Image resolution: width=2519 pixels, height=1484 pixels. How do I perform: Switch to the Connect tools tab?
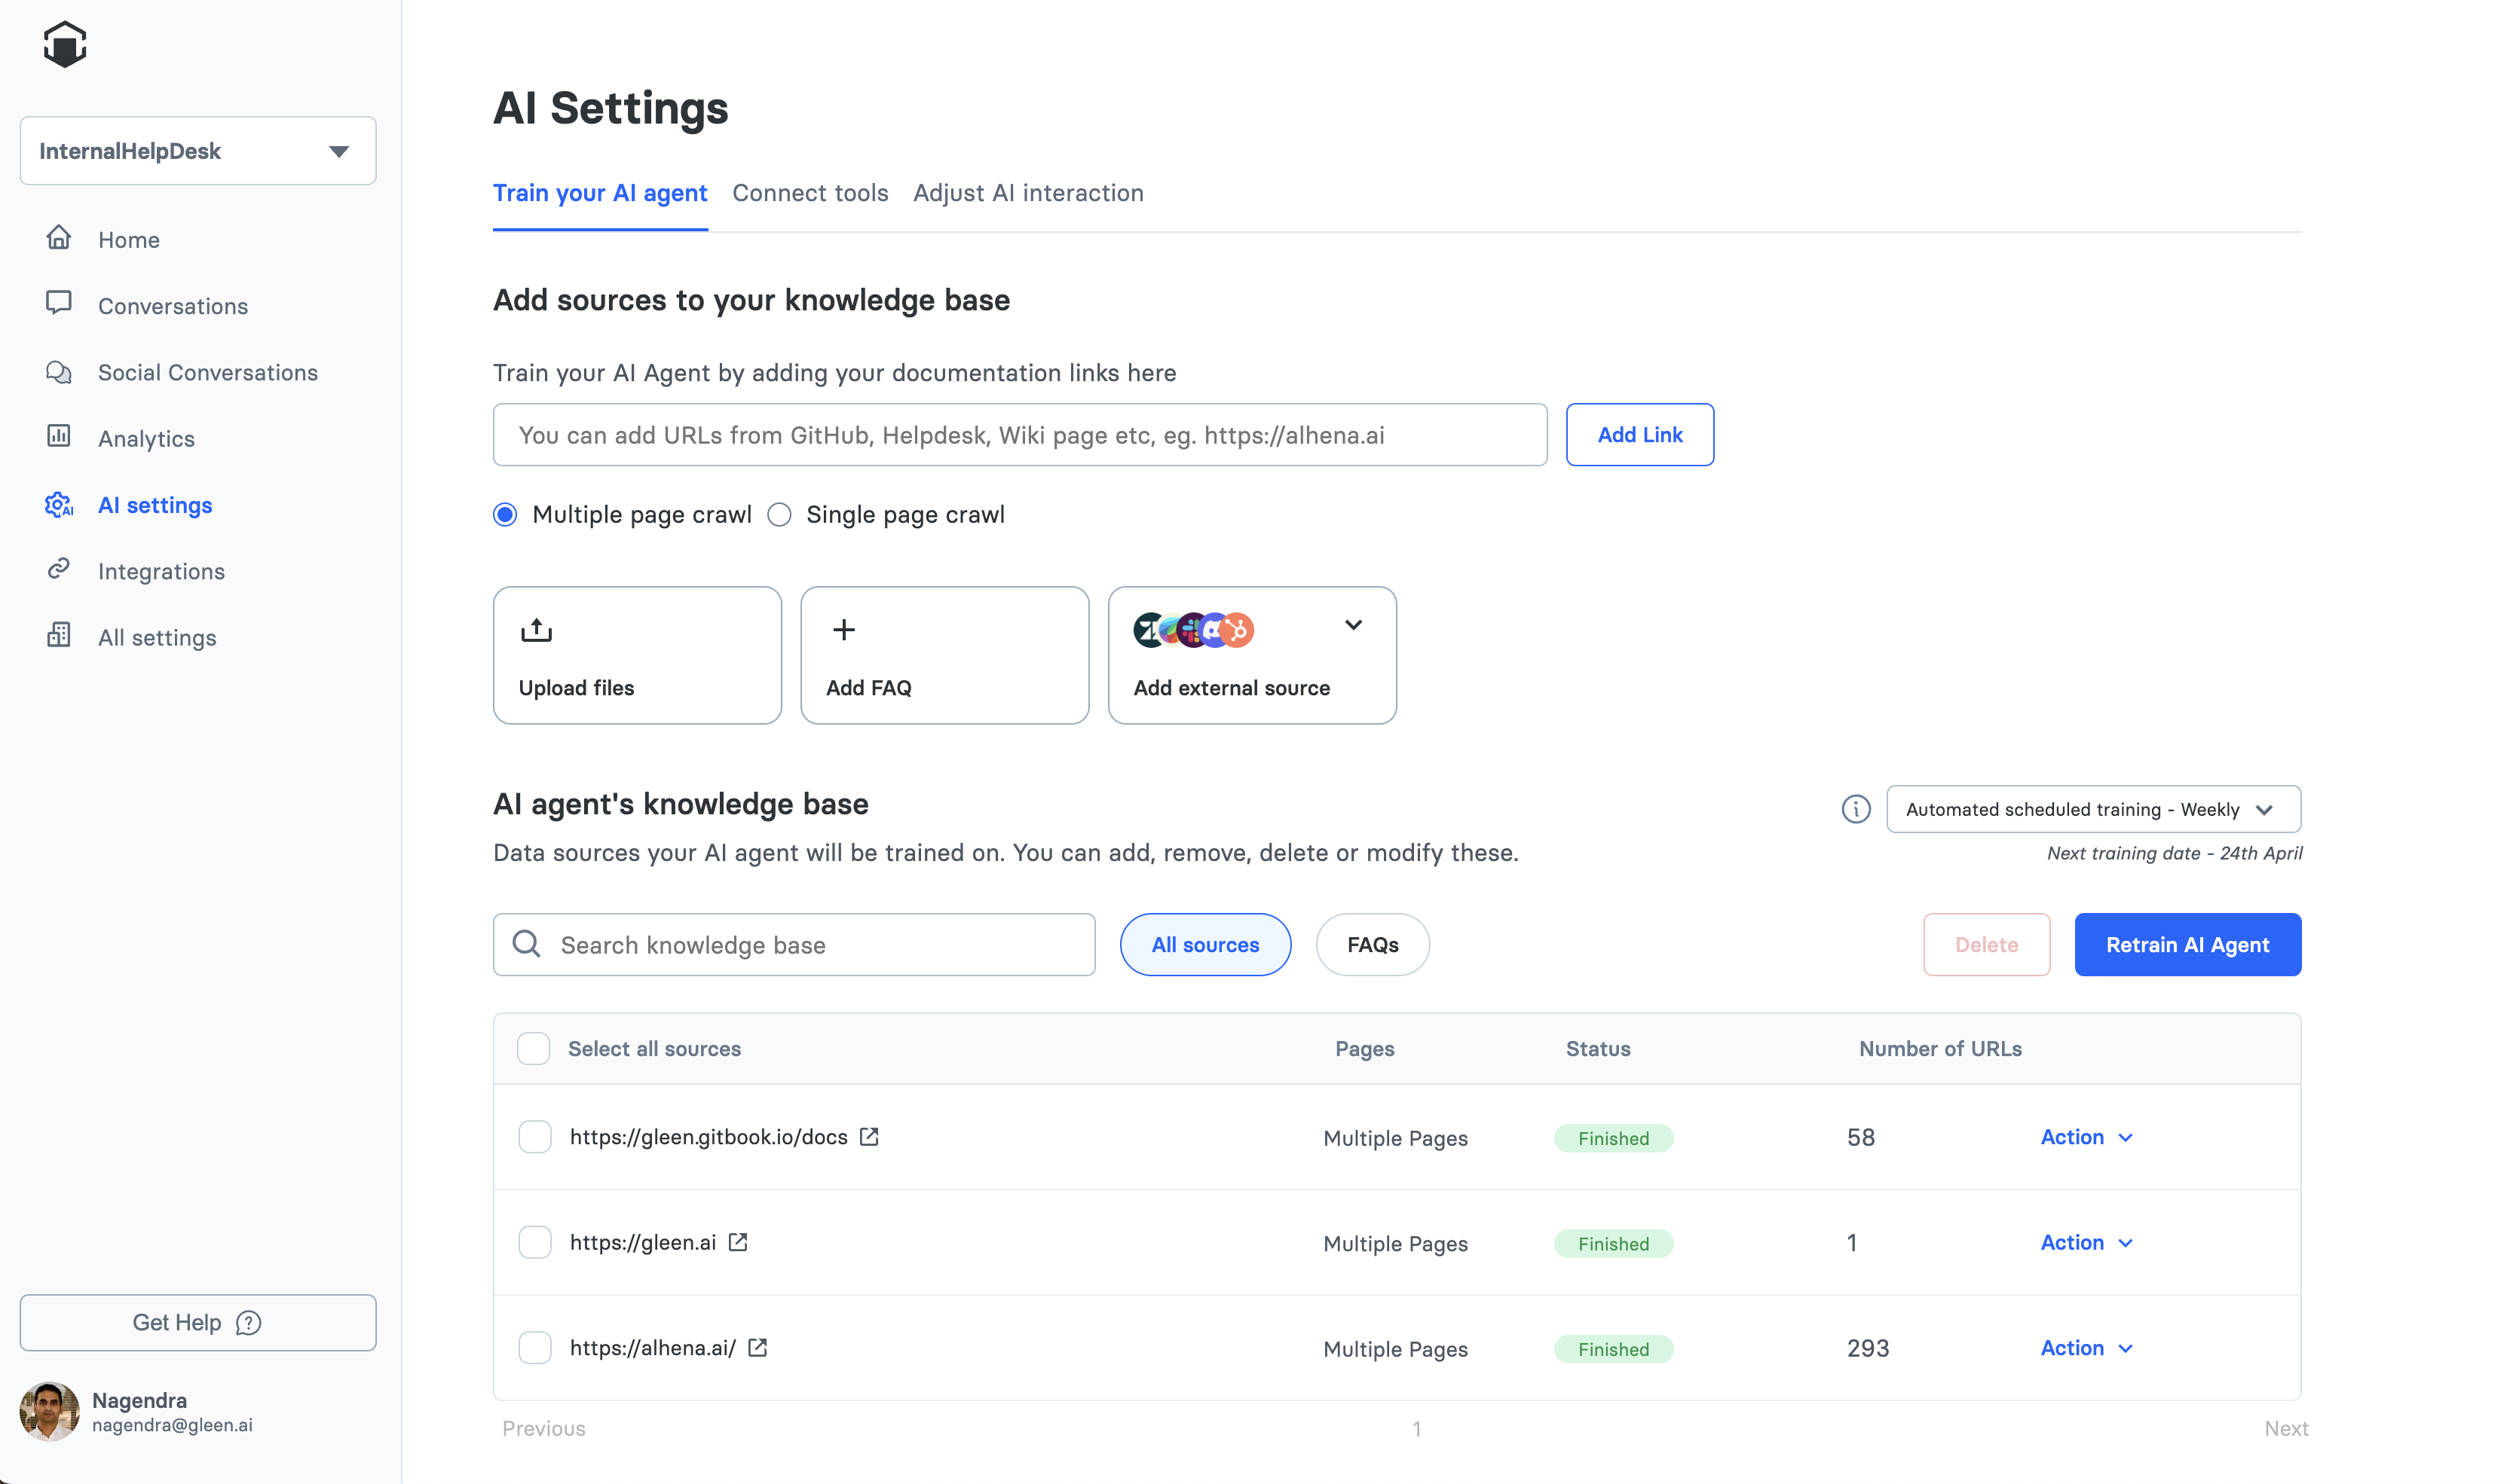pyautogui.click(x=810, y=193)
